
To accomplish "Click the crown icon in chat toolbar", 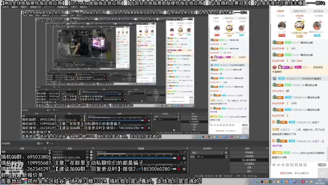I will click(x=283, y=165).
